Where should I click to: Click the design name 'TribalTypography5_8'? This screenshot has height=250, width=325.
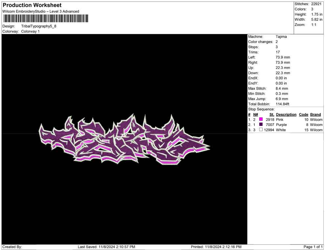(39, 26)
